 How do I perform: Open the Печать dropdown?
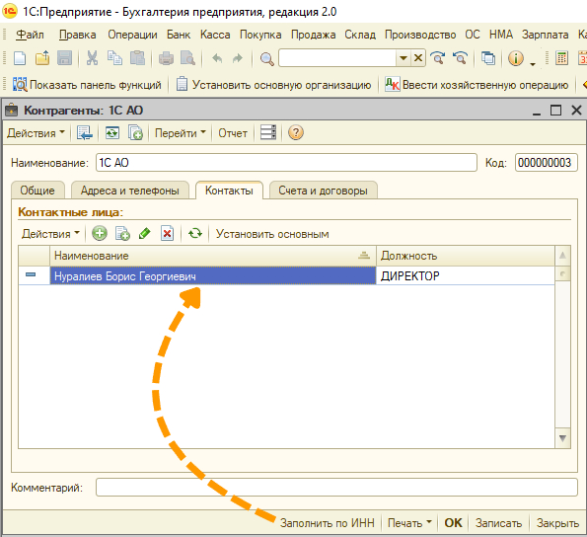coord(409,523)
